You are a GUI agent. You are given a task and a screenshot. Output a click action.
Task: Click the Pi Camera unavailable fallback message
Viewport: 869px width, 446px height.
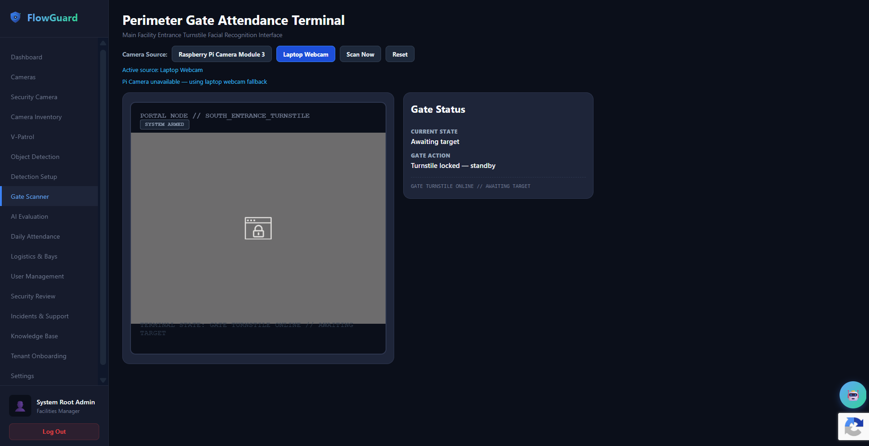point(194,82)
